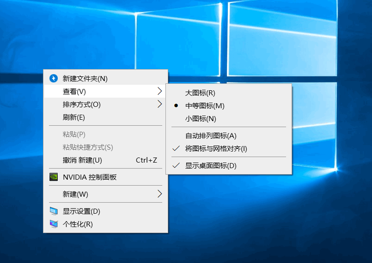The height and width of the screenshot is (263, 372).
Task: Toggle 显示桌面图标(D) show desktop icons
Action: point(229,165)
